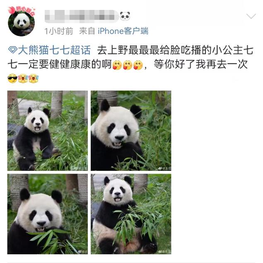
Task: Open the top-left photo of panda sitting upright
Action: tap(48, 131)
